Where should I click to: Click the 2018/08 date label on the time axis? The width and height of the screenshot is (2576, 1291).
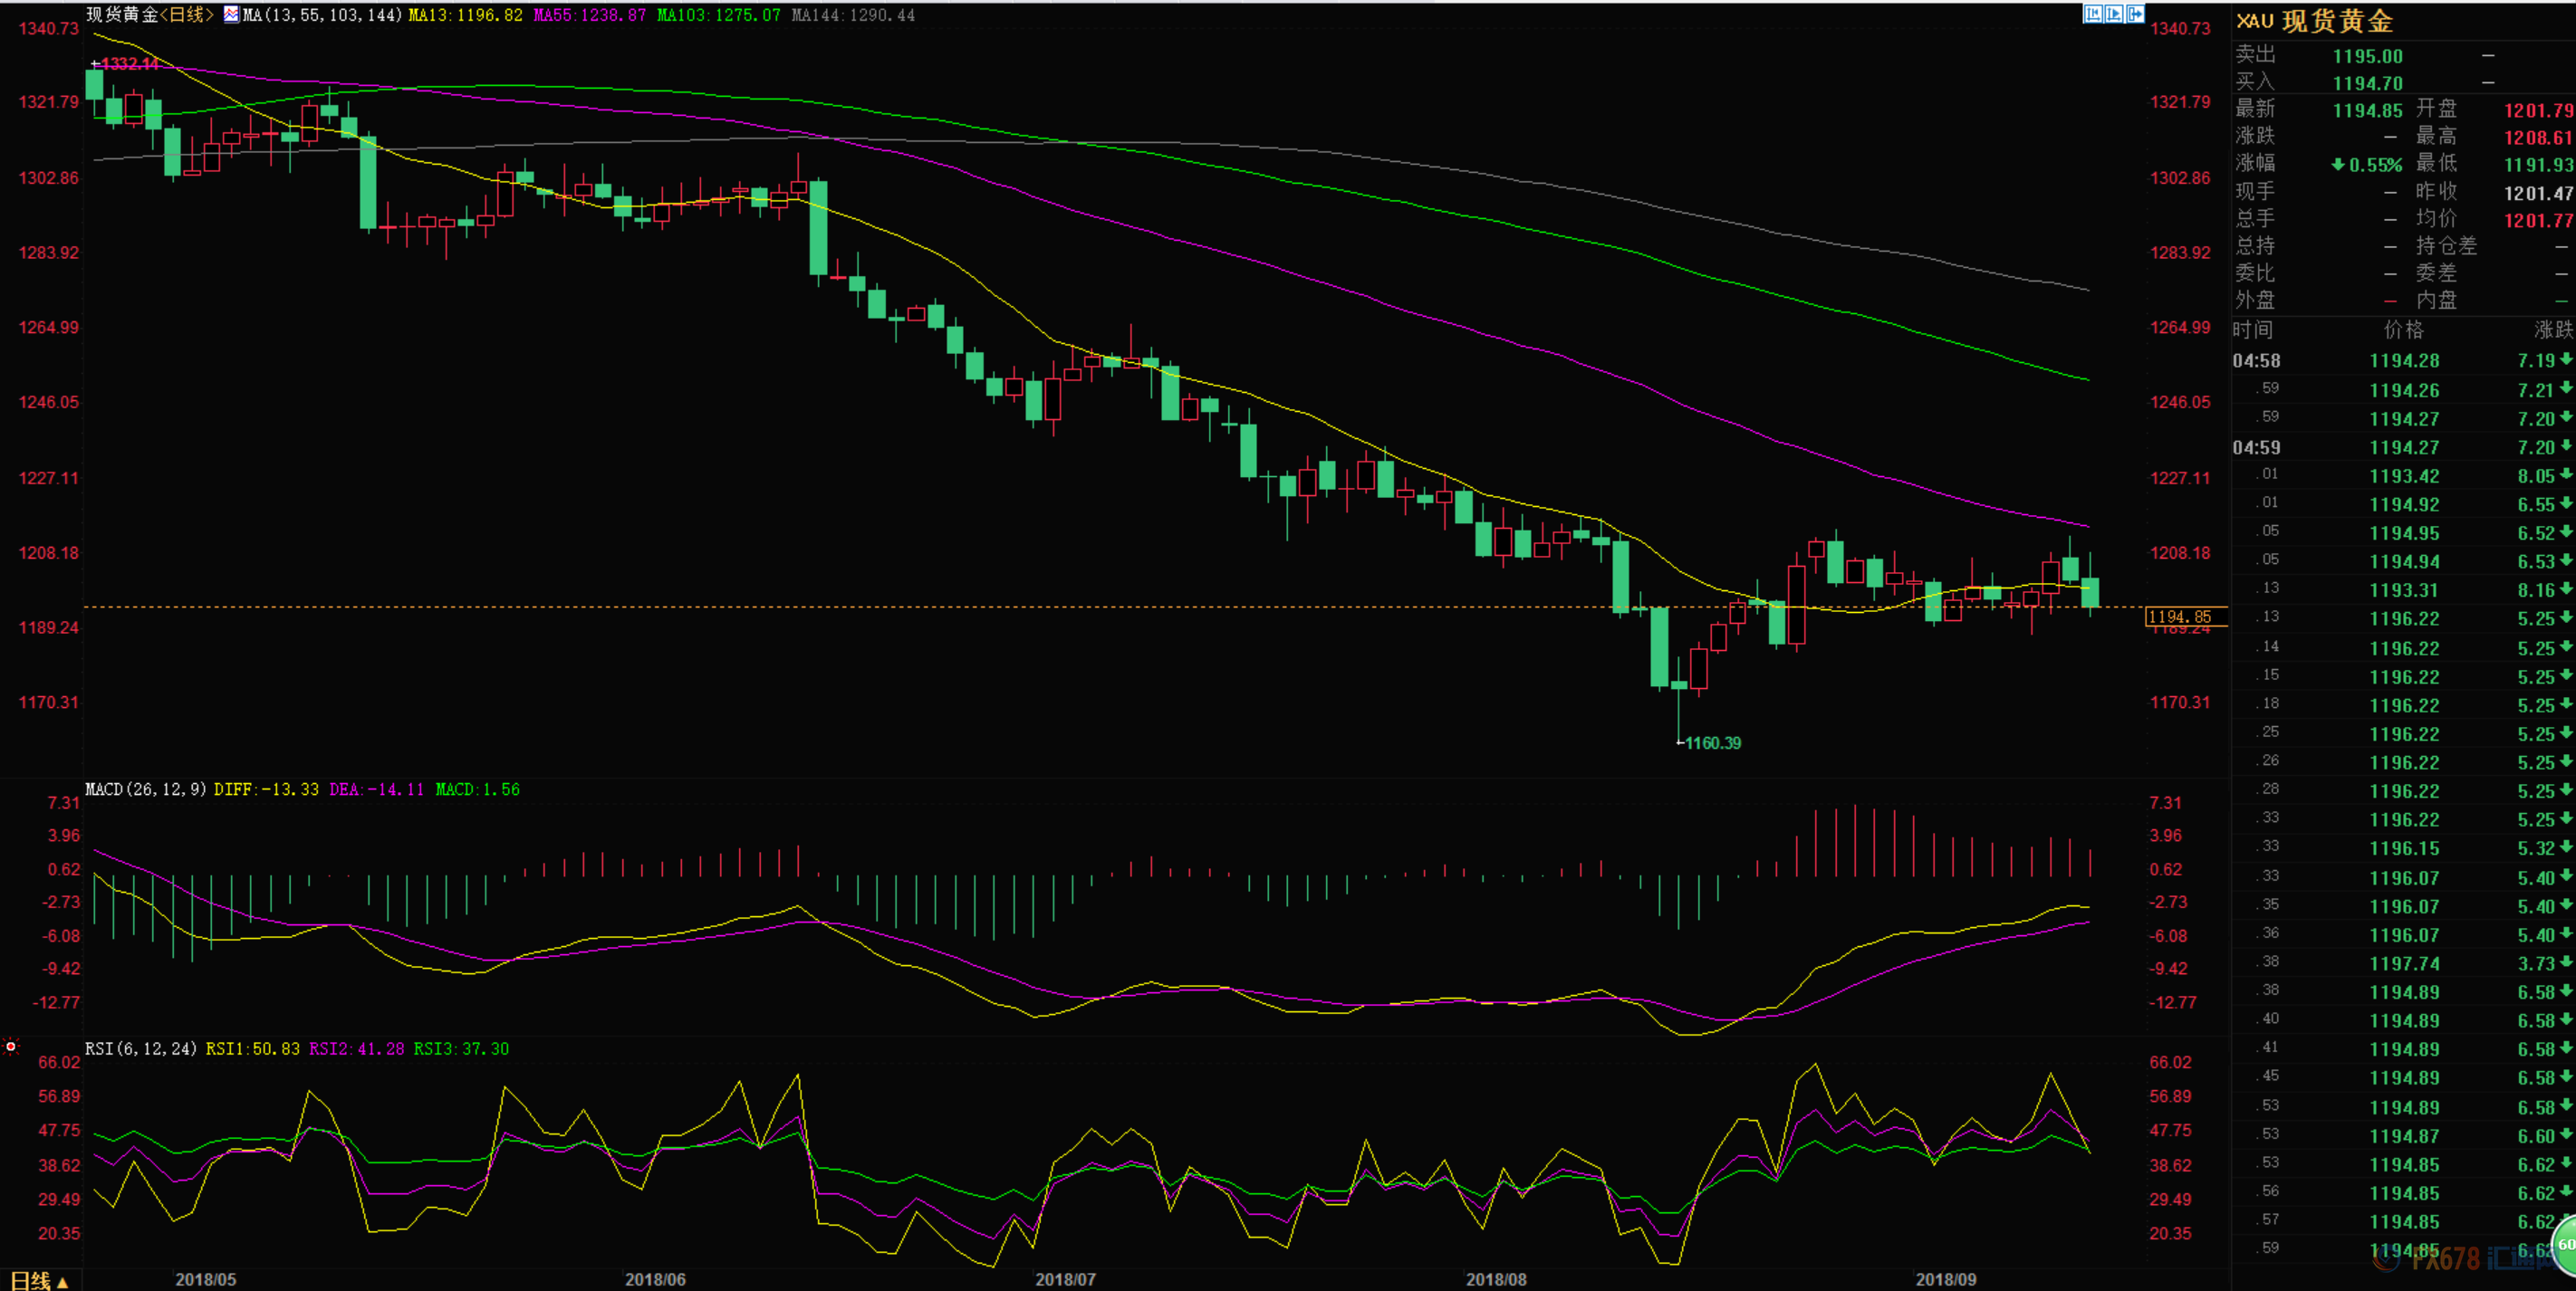1496,1279
